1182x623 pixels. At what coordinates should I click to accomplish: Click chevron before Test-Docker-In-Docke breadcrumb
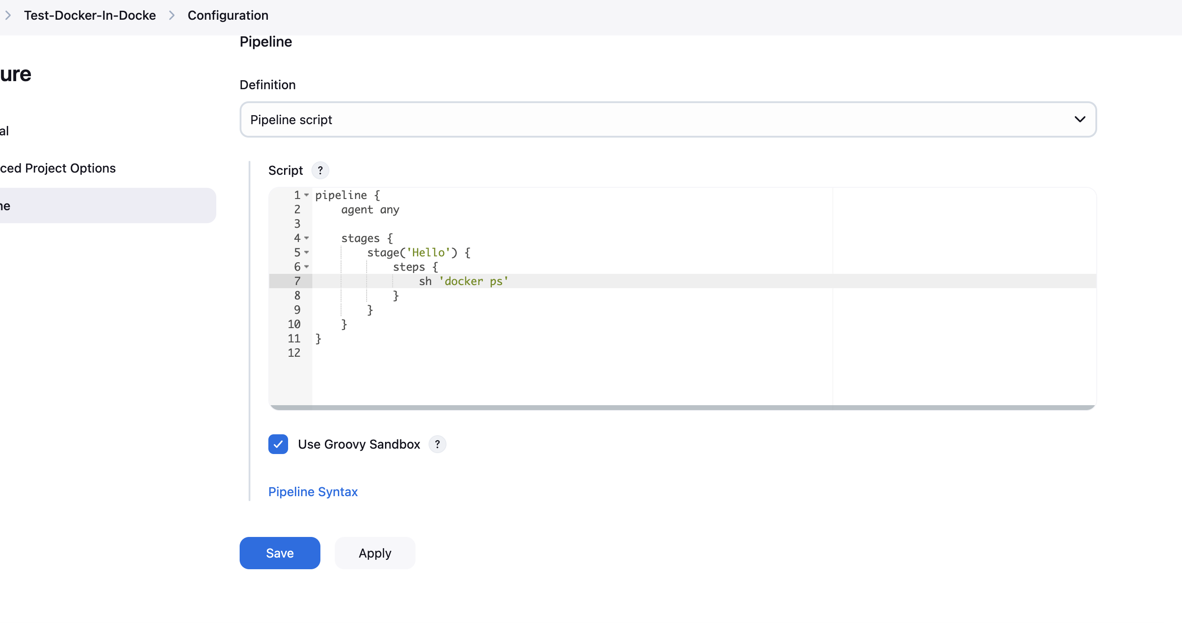pyautogui.click(x=8, y=16)
